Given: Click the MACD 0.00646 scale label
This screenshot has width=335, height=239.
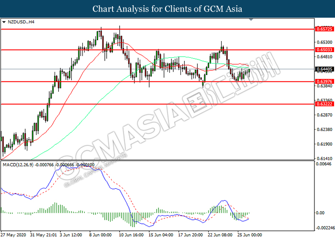Looking at the screenshot, I should tap(324, 164).
